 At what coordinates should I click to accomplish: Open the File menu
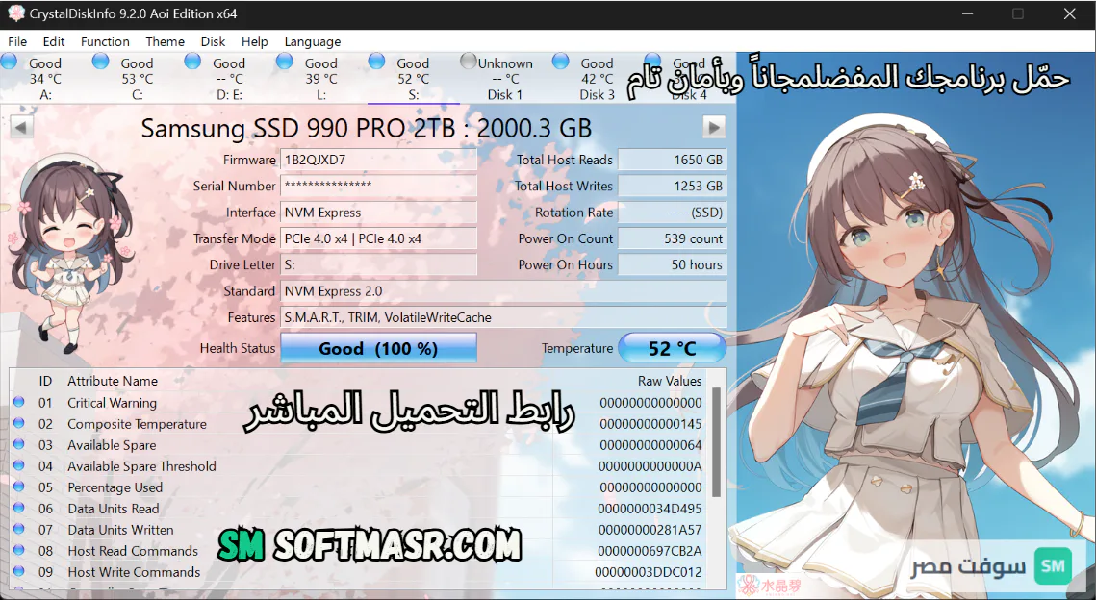16,41
